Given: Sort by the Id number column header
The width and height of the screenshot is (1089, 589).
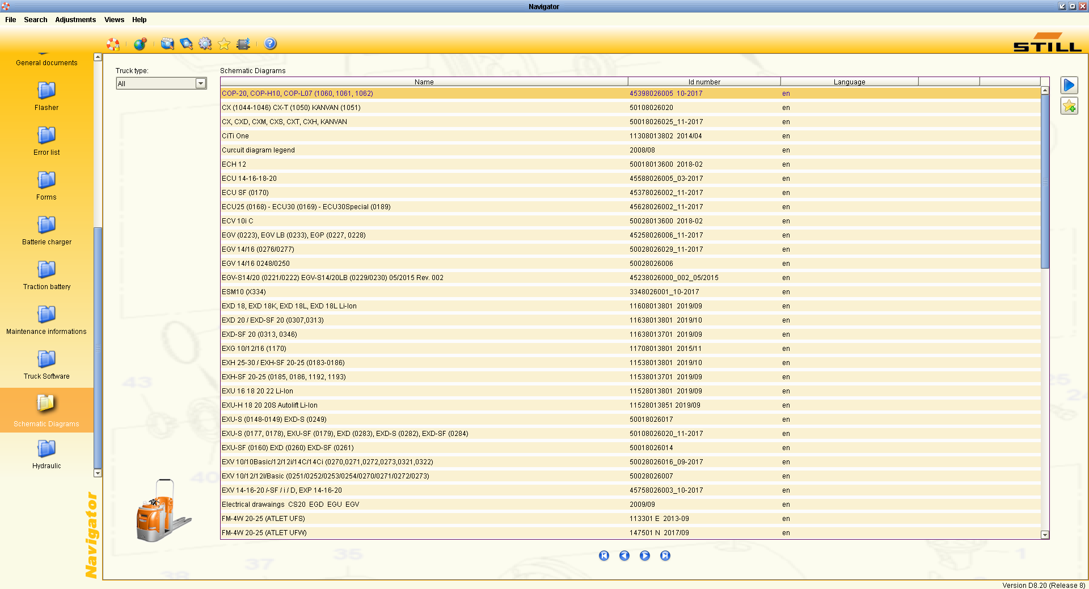Looking at the screenshot, I should tap(704, 82).
